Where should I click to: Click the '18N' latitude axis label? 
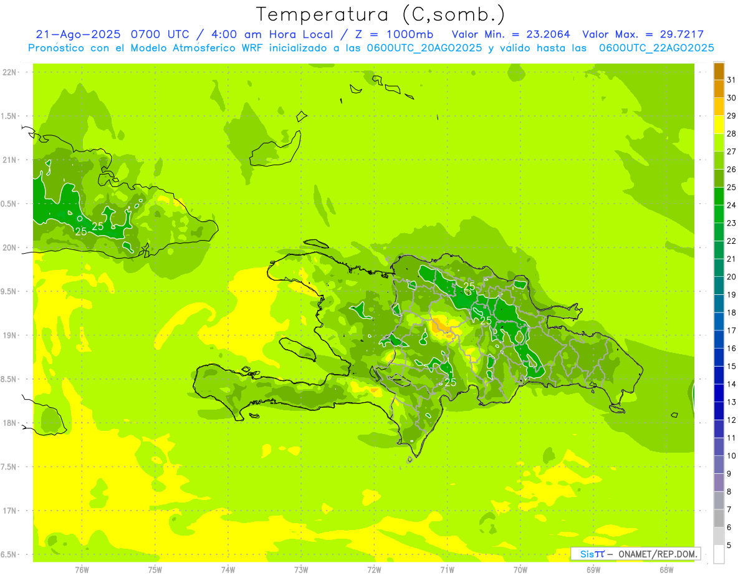[x=10, y=423]
